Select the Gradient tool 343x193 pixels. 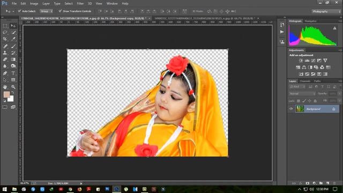click(13, 60)
